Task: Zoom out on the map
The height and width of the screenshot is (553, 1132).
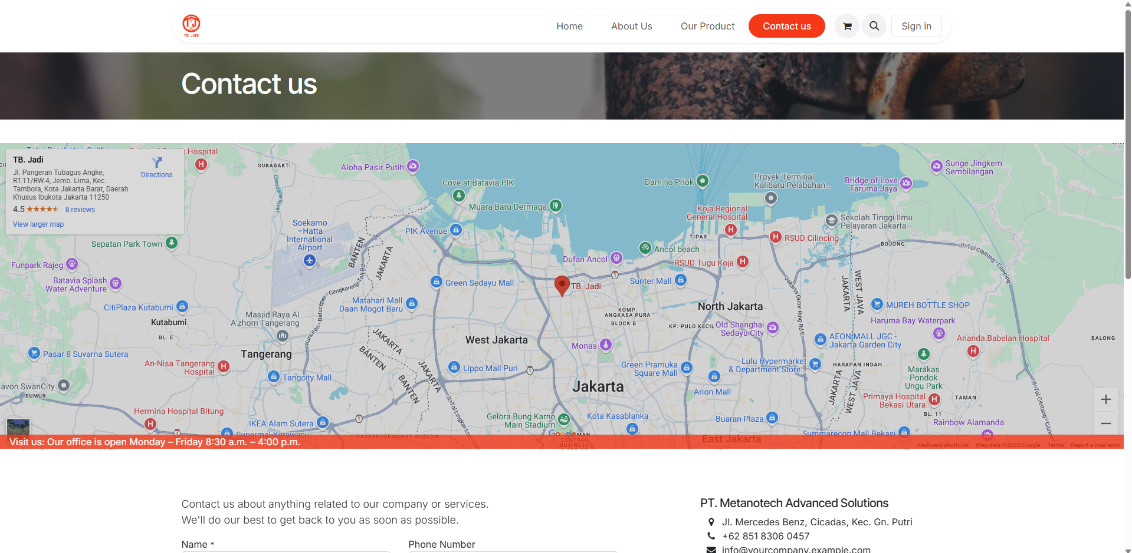Action: point(1106,423)
